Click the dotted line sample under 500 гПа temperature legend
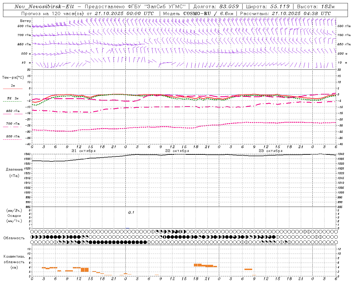Viewport: 352px width, 281px height. click(x=12, y=140)
